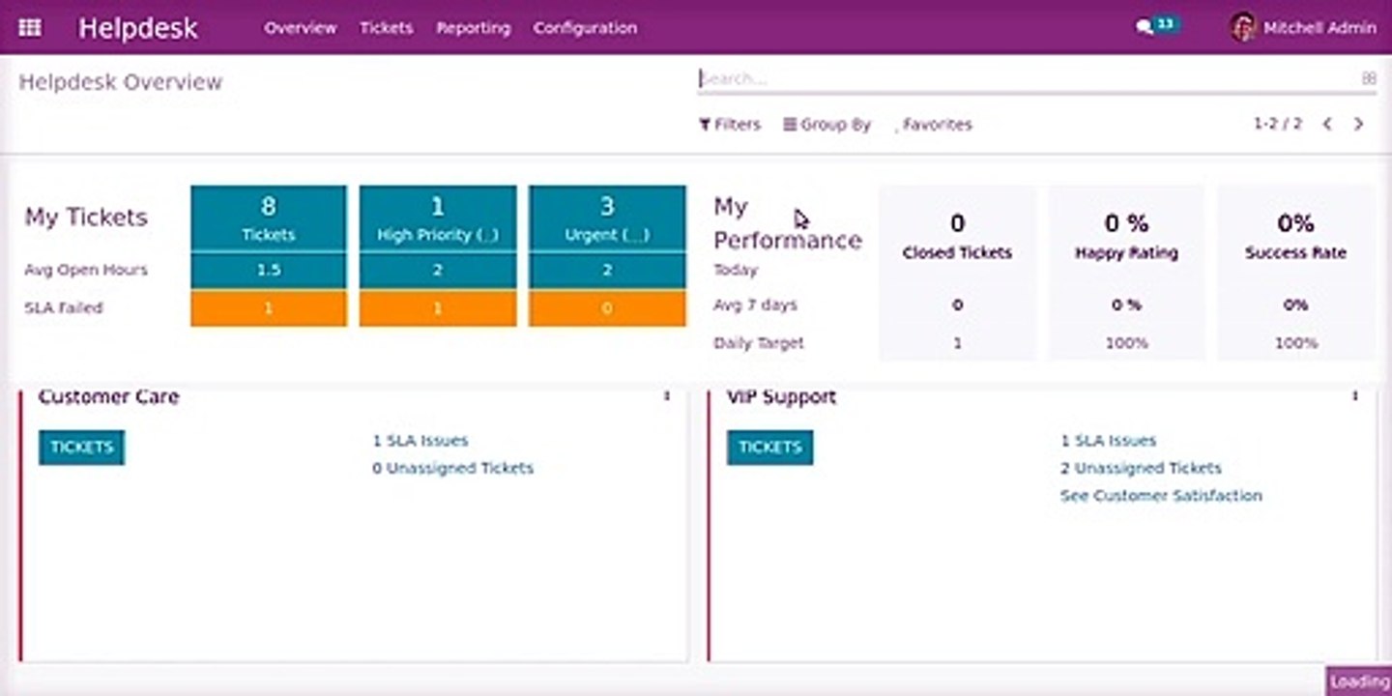The width and height of the screenshot is (1392, 696).
Task: Open VIP Support 1 SLA Issues link
Action: coord(1109,441)
